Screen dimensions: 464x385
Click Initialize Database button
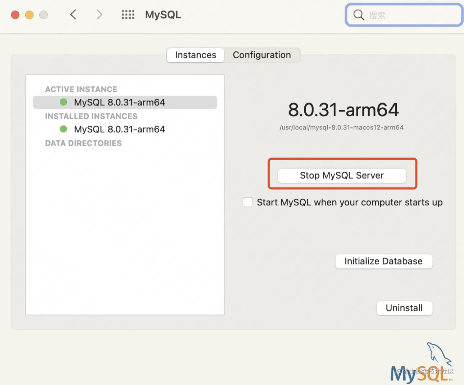pos(384,261)
